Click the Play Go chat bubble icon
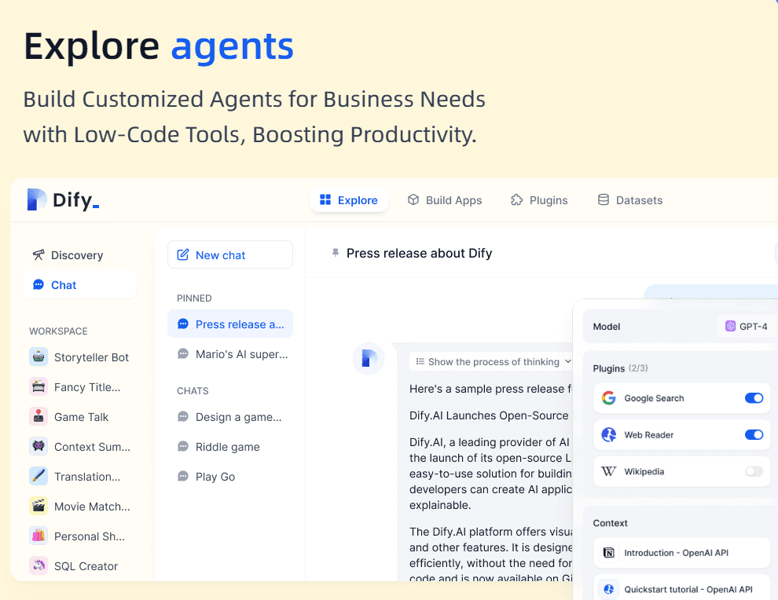778x600 pixels. pos(183,477)
